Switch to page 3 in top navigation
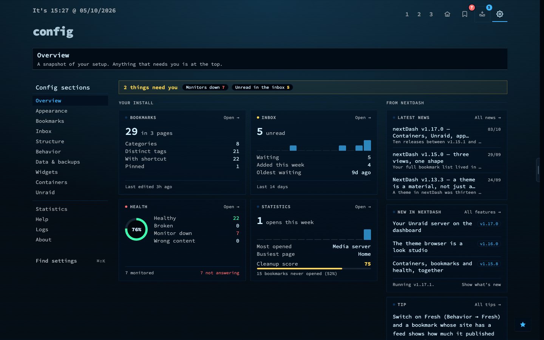Screen dimensions: 544x340 tap(431, 14)
